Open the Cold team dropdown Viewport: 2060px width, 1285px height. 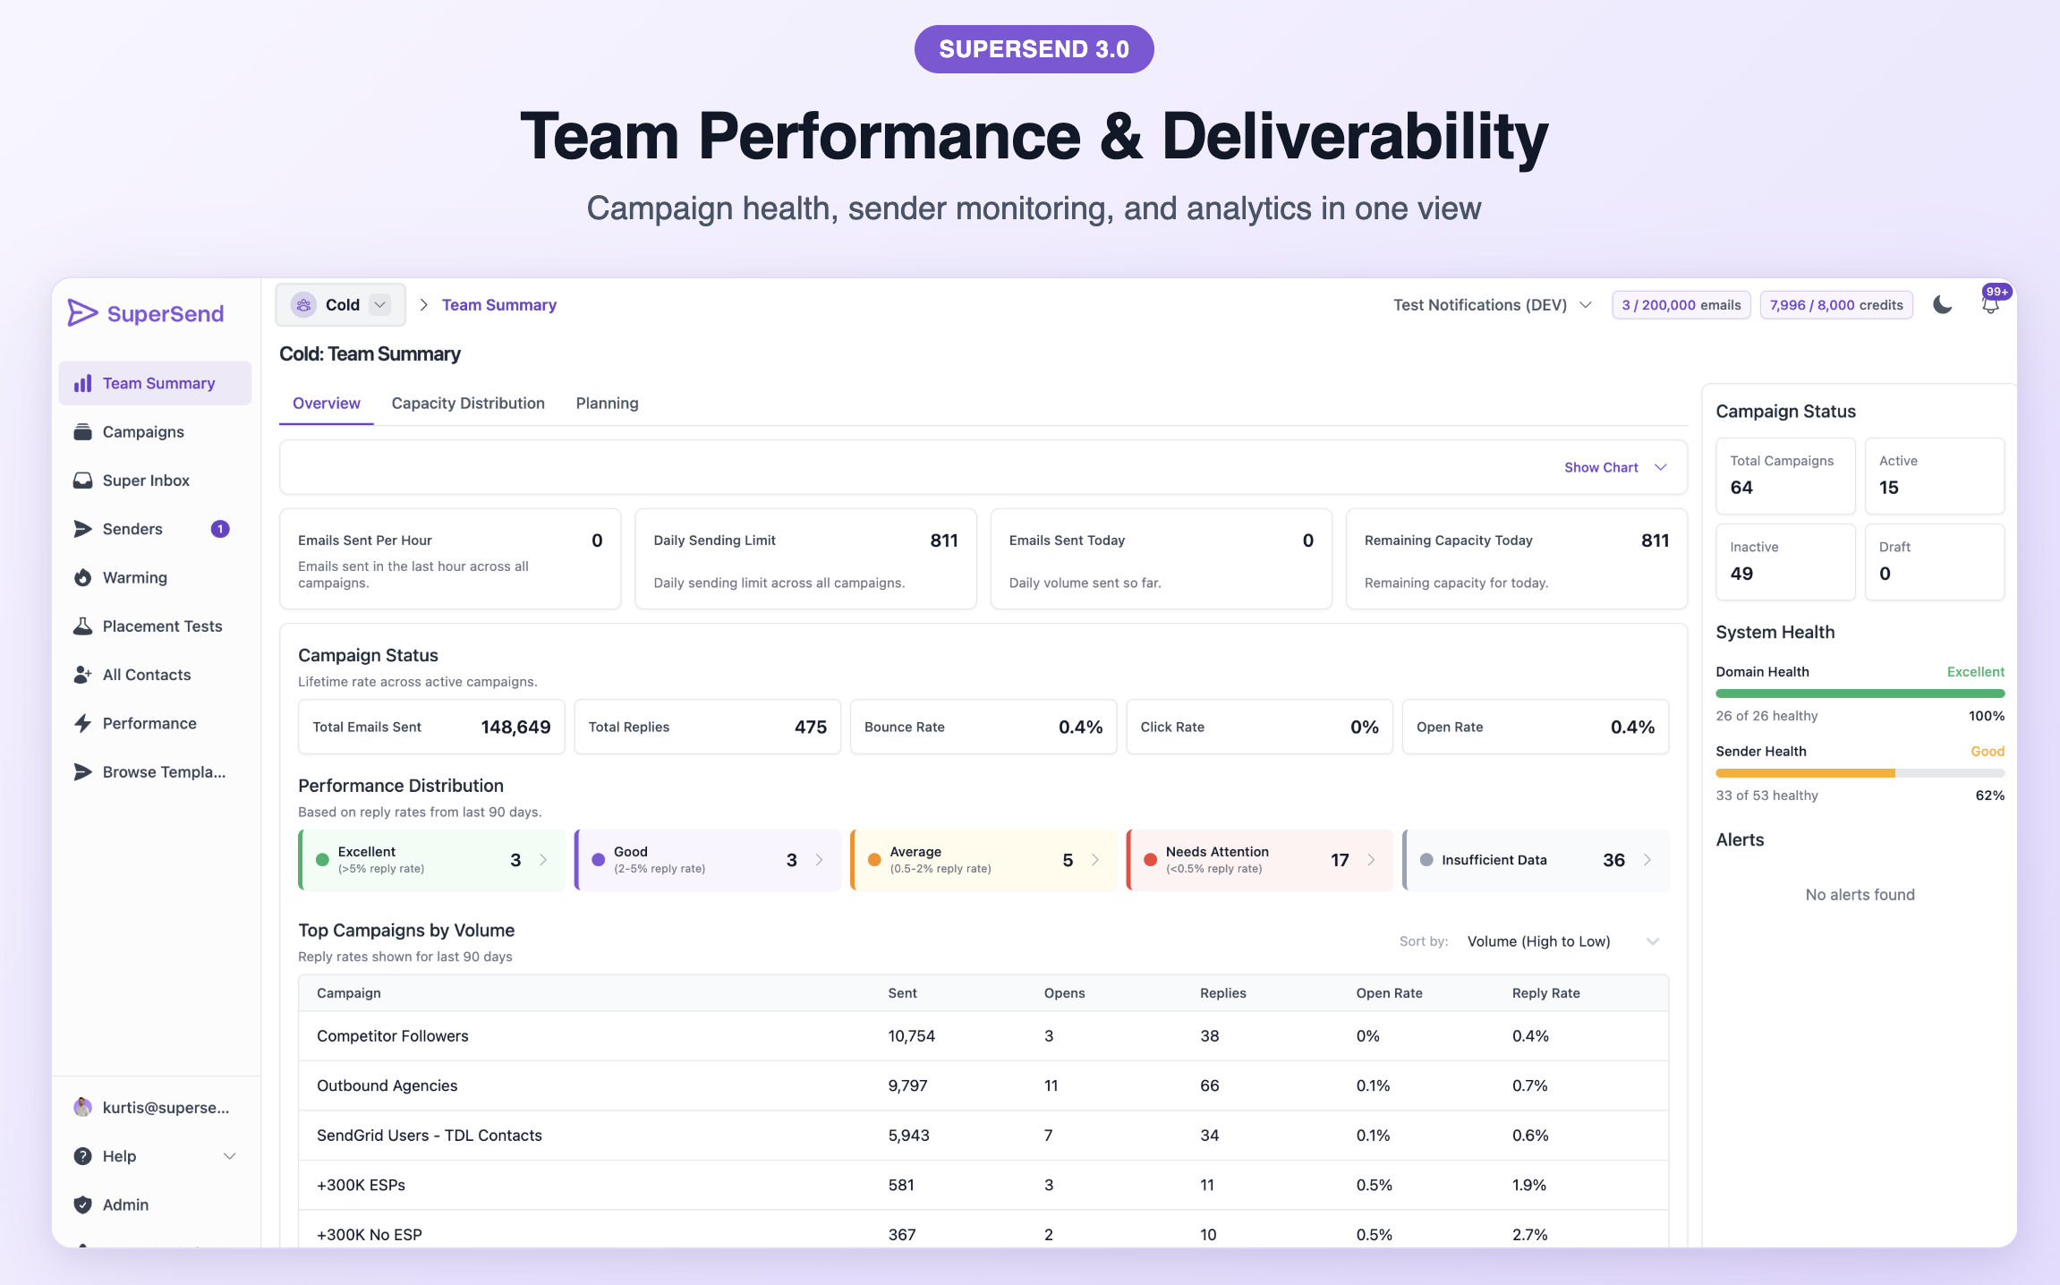(341, 305)
